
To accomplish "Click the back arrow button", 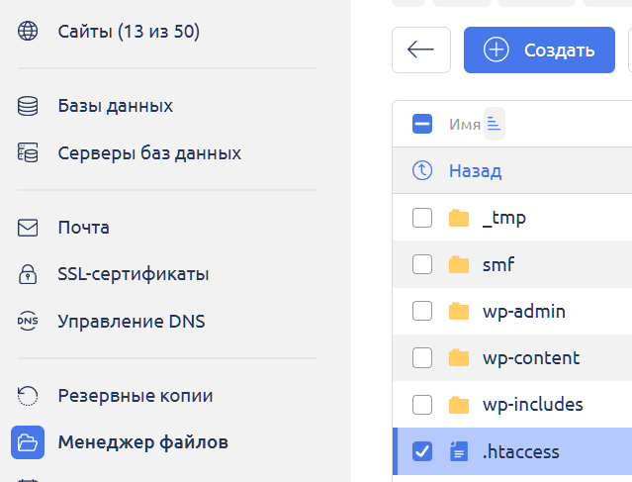I will pos(421,50).
